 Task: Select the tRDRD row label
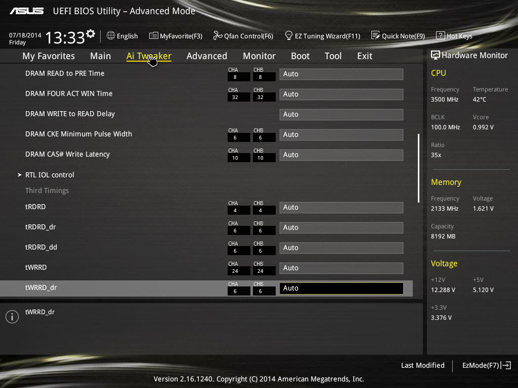pos(35,207)
